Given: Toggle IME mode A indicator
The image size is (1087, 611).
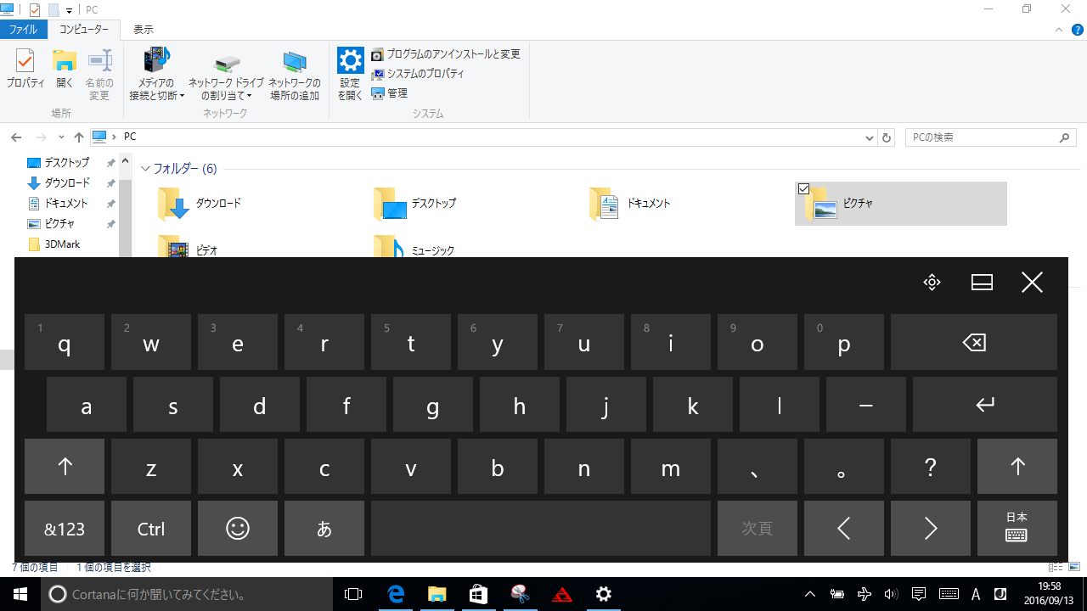Looking at the screenshot, I should [976, 594].
